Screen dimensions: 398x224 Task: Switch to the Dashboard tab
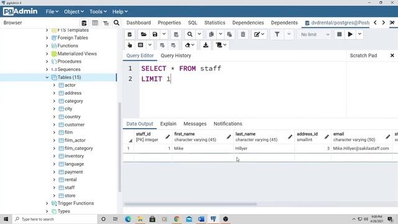point(139,22)
